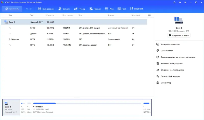Click the undo arrow icon
Image resolution: width=204 pixels, height=120 pixels.
(27, 9)
